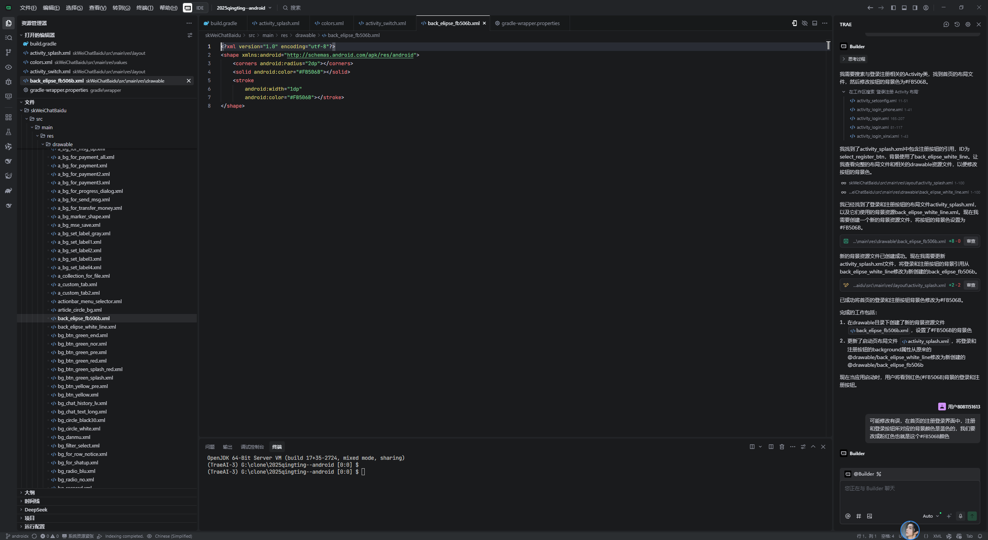The image size is (988, 540).
Task: Open Source Control in activity bar
Action: click(8, 52)
